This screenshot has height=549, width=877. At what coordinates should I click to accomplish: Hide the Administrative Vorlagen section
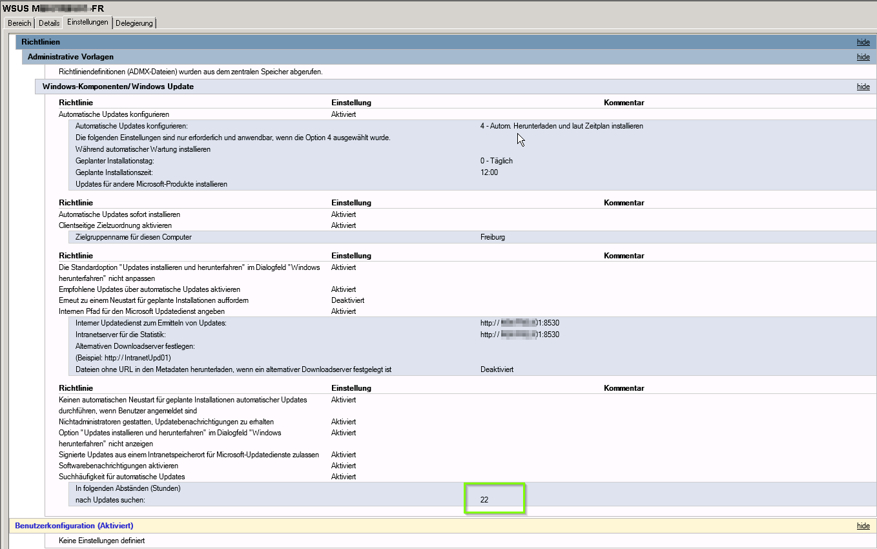(x=863, y=57)
